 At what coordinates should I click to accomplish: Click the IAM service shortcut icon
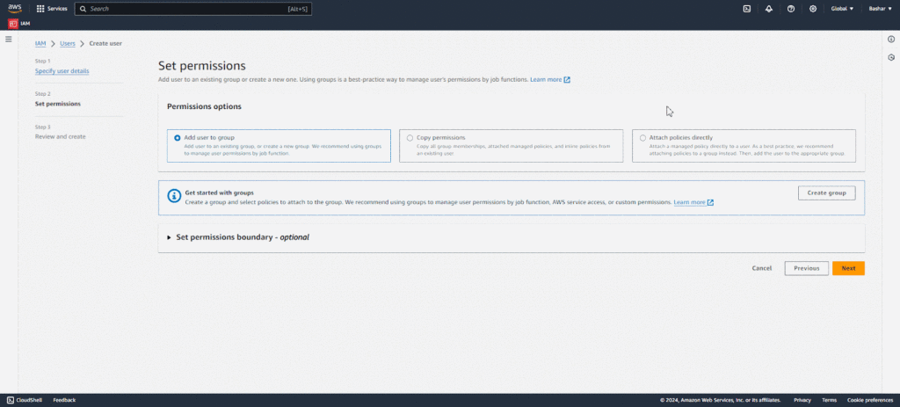(x=13, y=24)
